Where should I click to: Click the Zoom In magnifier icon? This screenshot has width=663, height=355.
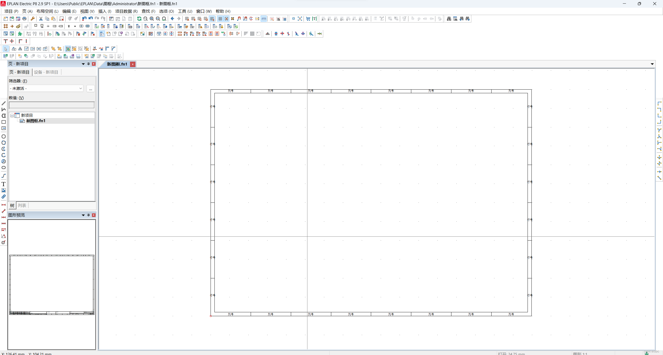coord(152,19)
